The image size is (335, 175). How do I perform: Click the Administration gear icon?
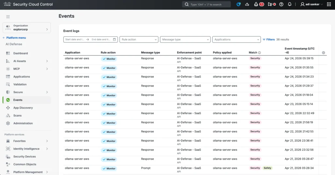[8, 123]
